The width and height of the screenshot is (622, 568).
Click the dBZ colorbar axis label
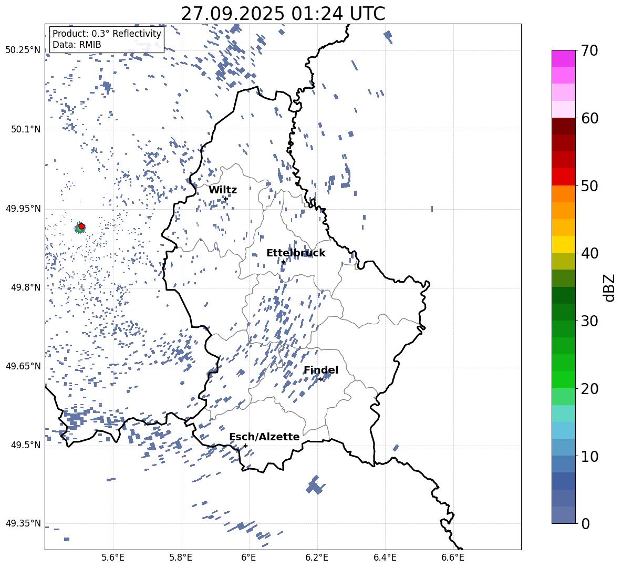click(609, 287)
